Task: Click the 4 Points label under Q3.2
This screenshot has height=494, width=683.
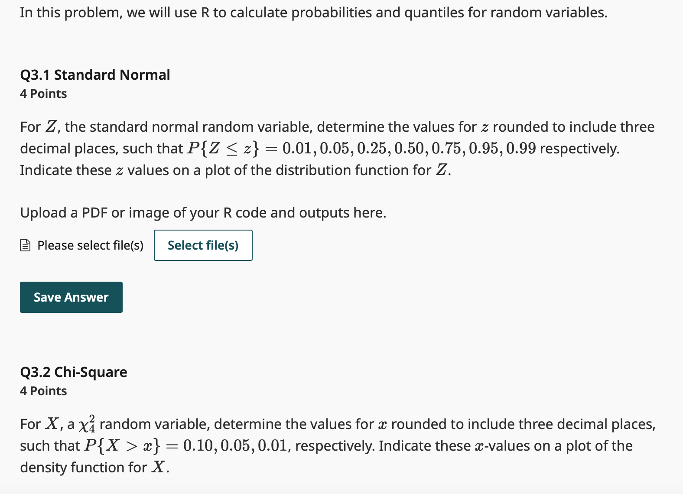Action: click(43, 391)
